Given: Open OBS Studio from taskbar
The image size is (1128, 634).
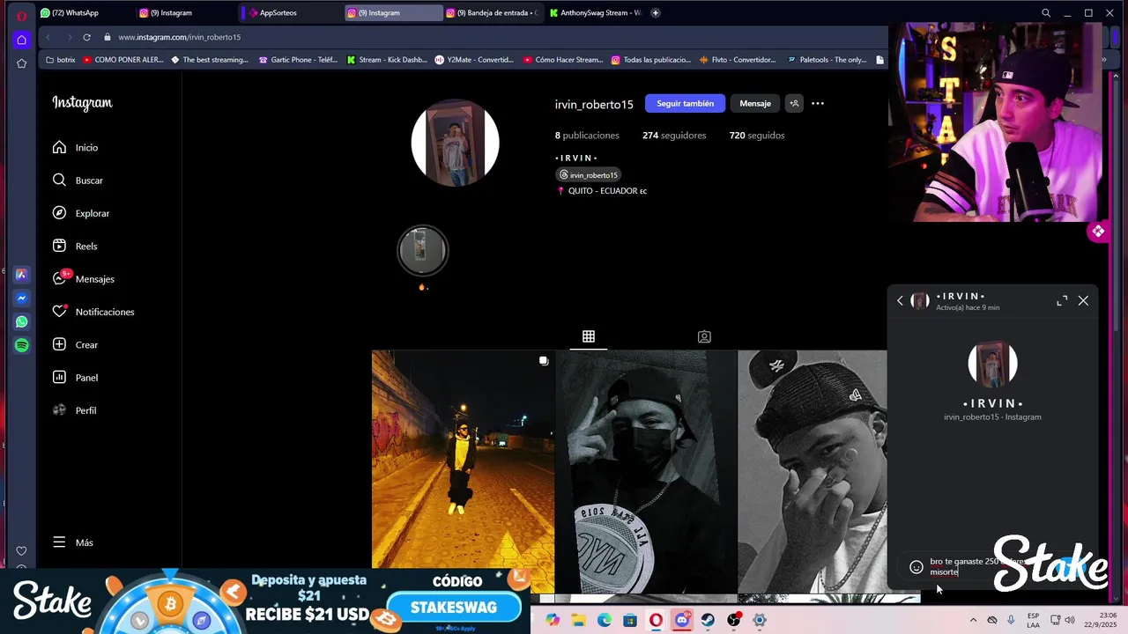Looking at the screenshot, I should 733,620.
